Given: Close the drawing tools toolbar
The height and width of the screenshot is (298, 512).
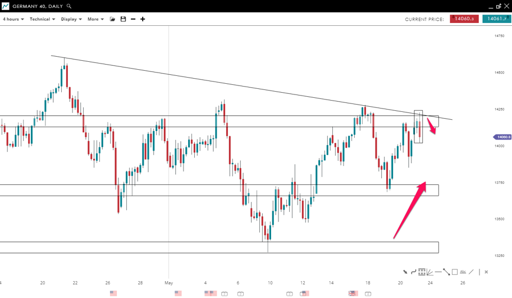Looking at the screenshot, I should click(486, 272).
